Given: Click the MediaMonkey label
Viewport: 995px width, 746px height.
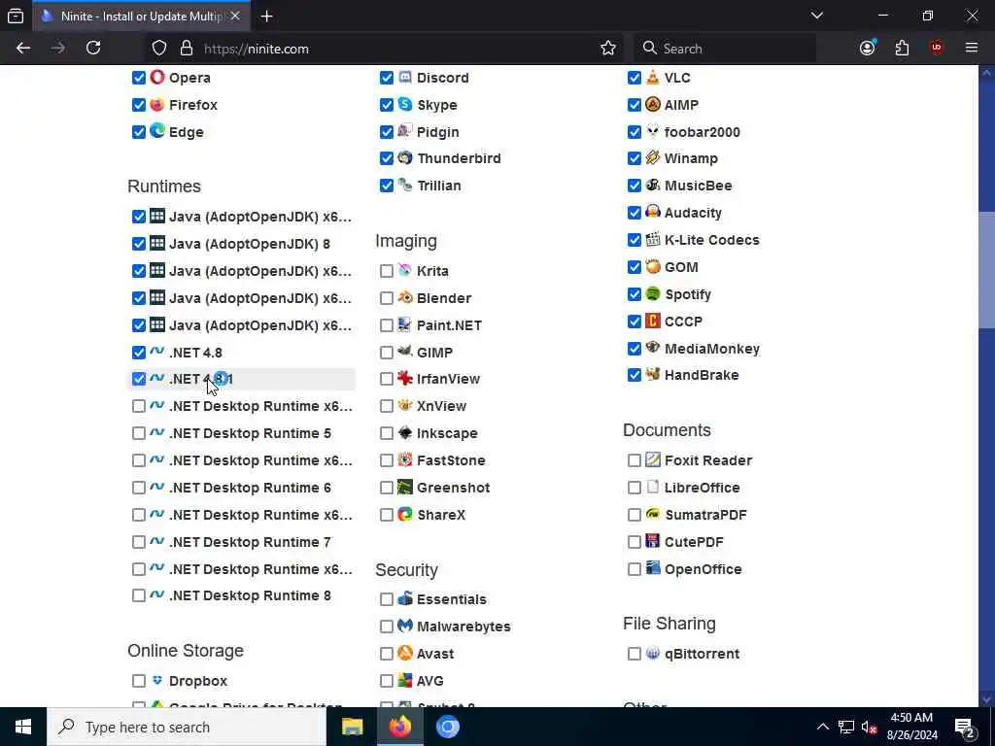Looking at the screenshot, I should 711,349.
